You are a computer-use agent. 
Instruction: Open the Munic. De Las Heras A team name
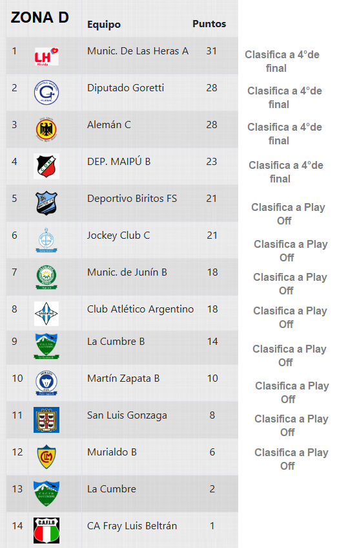138,51
